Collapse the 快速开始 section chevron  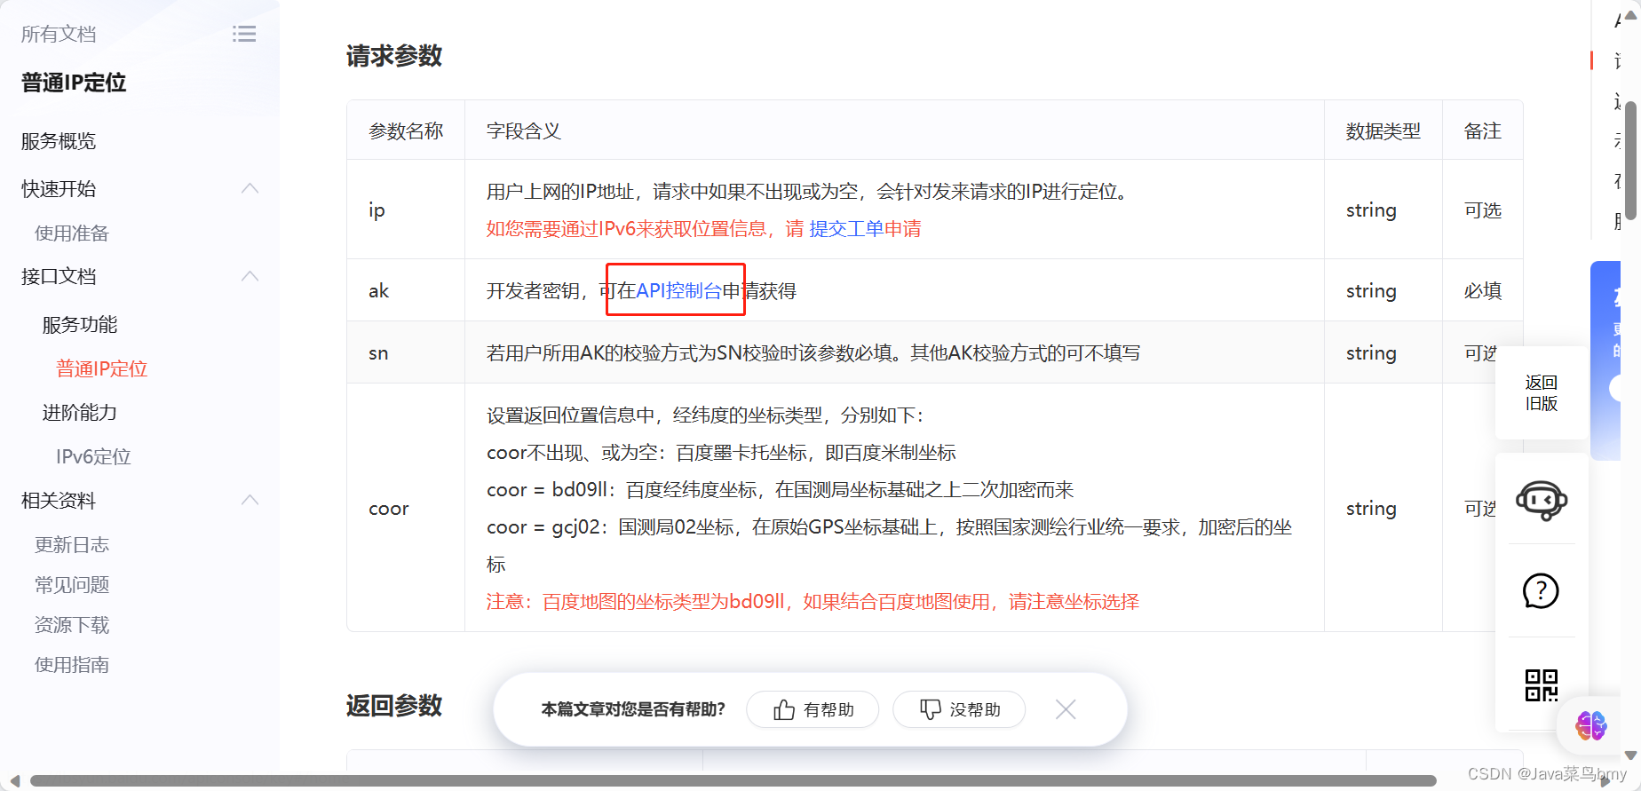pos(250,188)
